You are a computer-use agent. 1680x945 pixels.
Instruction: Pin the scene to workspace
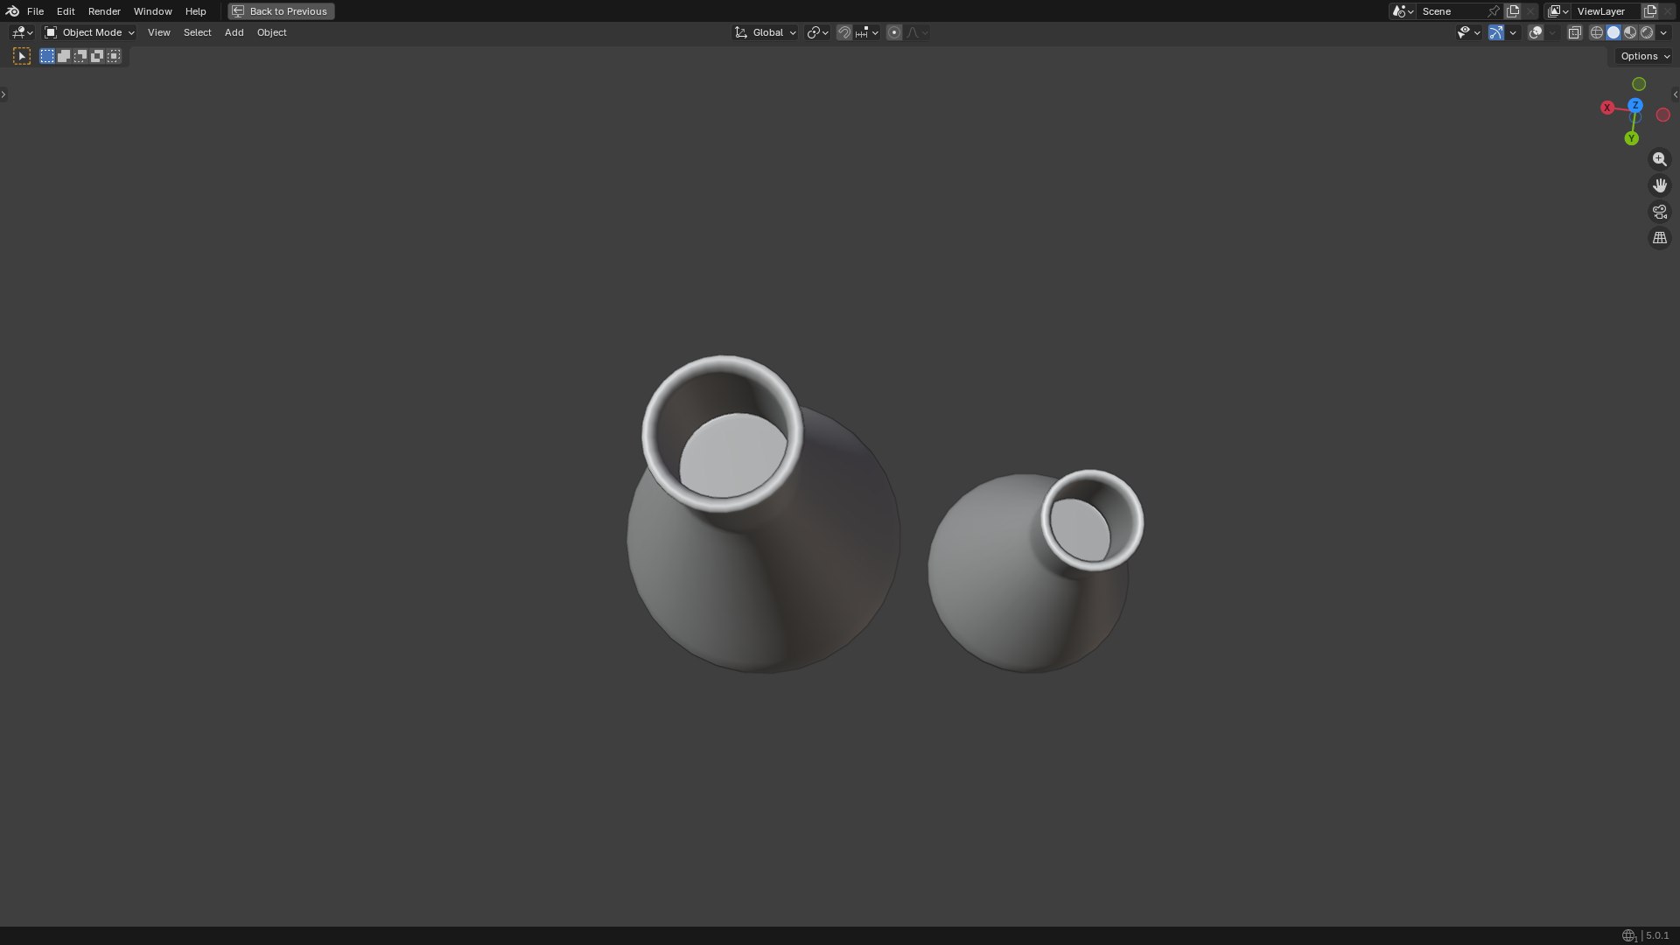(1494, 11)
